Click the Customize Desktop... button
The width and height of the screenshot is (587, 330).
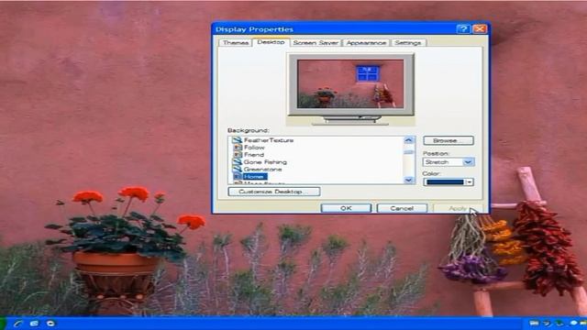tap(273, 192)
